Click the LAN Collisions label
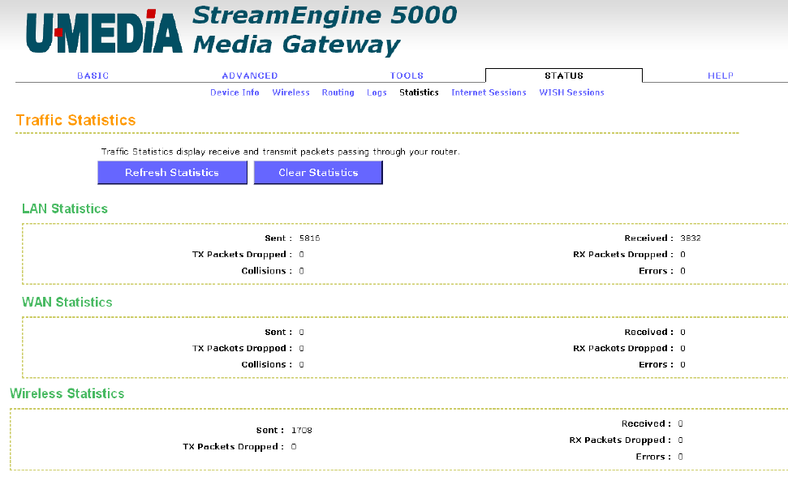The image size is (788, 481). [x=266, y=271]
